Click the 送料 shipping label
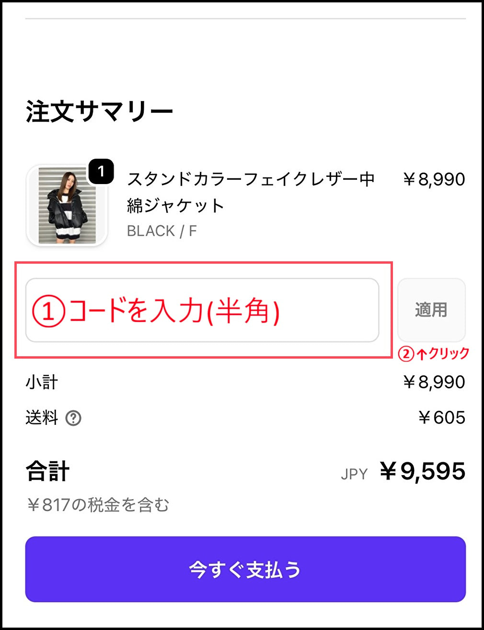 tap(42, 418)
